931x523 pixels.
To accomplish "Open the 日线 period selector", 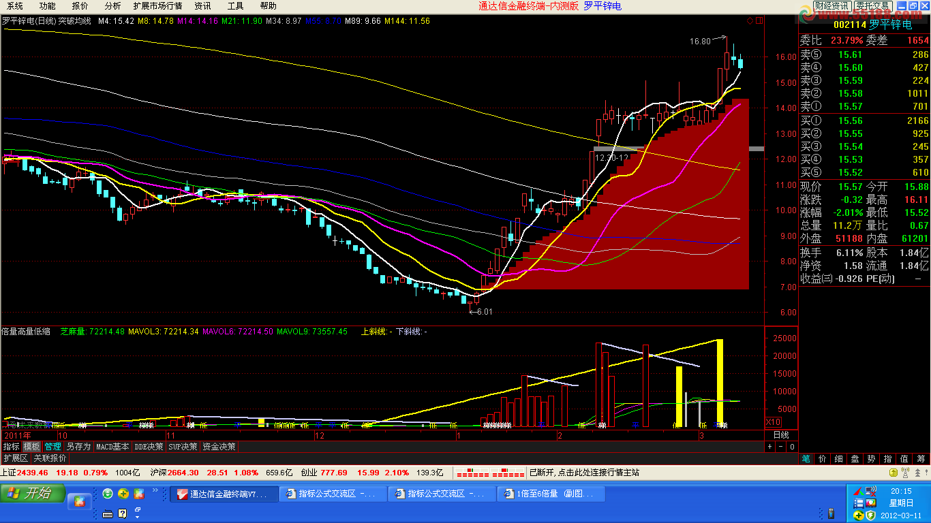I will click(781, 435).
